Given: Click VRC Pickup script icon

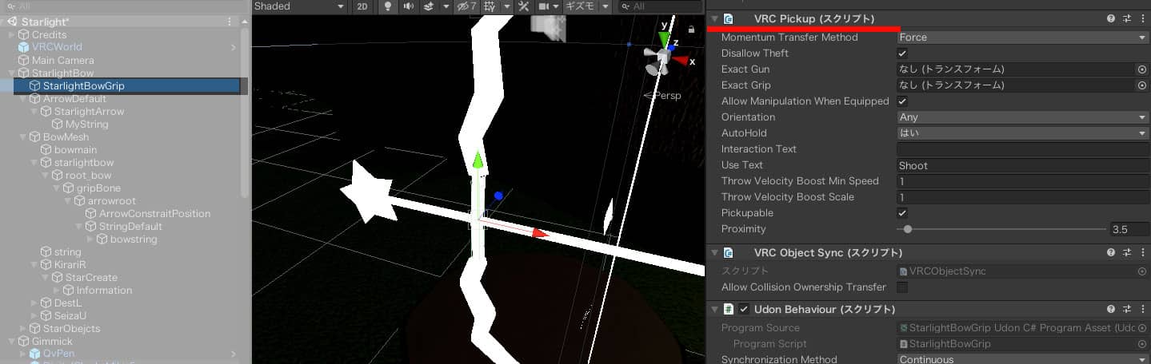Looking at the screenshot, I should point(729,18).
